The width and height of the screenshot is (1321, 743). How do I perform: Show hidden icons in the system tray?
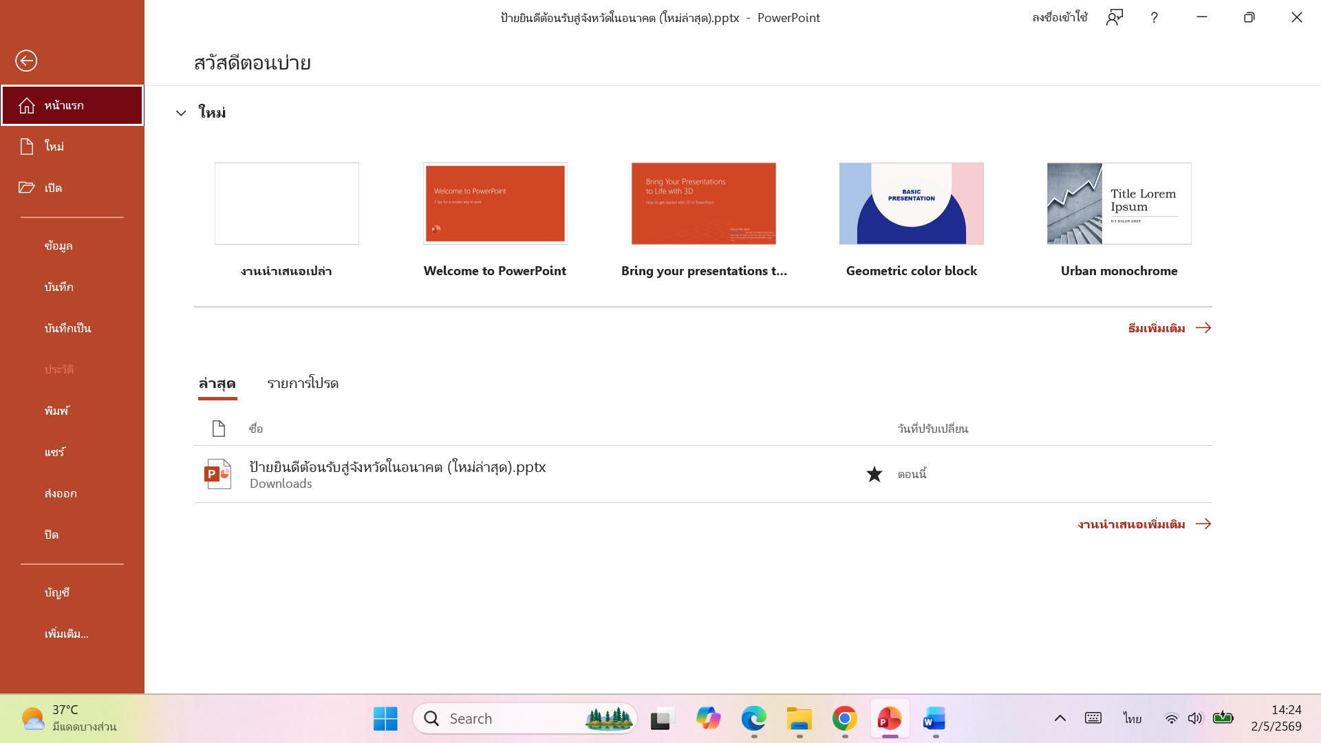(x=1060, y=718)
